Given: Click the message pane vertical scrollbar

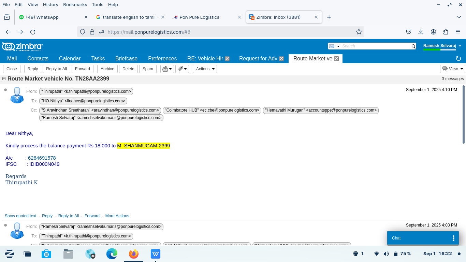Looking at the screenshot, I should pos(464,114).
